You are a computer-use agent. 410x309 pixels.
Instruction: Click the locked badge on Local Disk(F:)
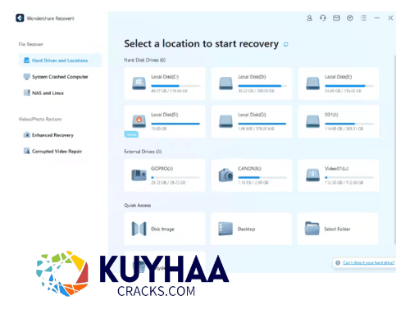(131, 134)
